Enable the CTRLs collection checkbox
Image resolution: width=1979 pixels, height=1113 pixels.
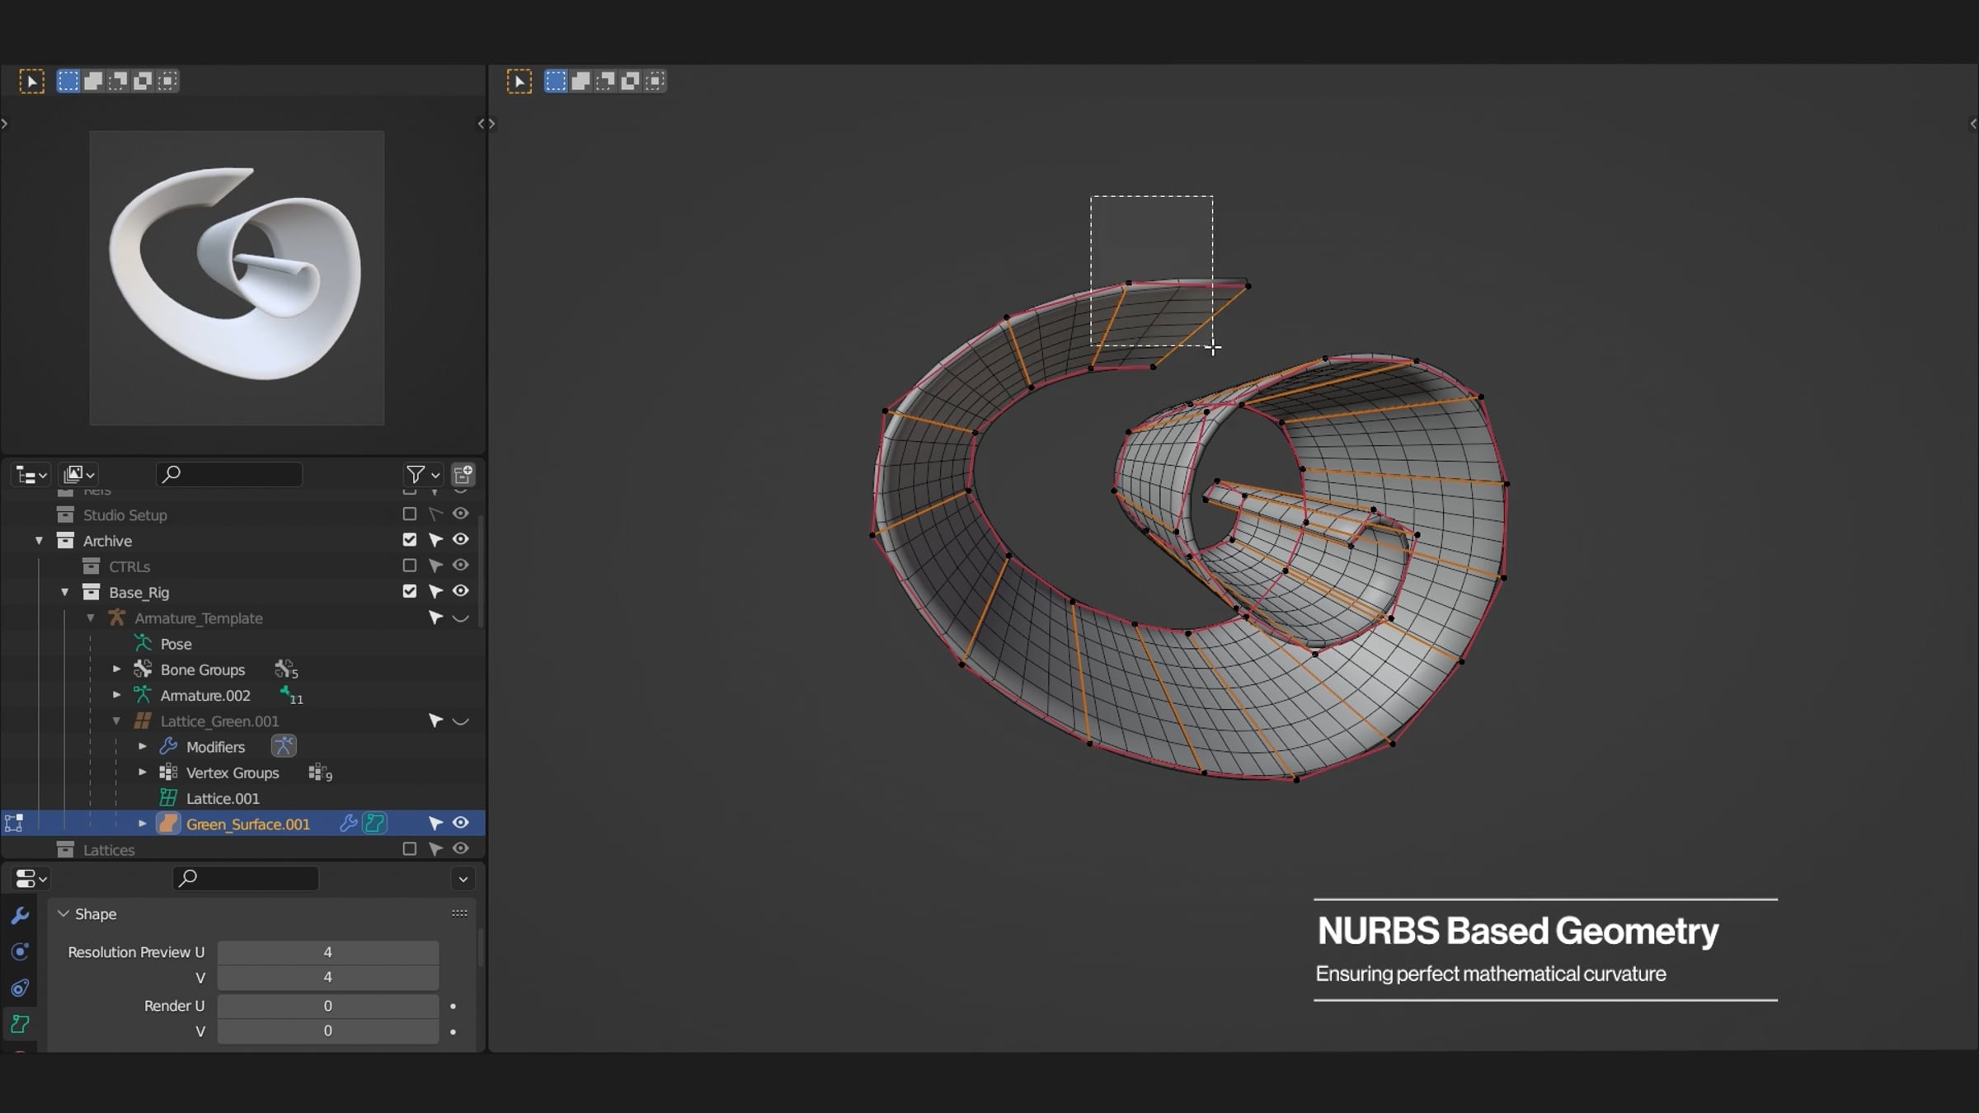click(409, 566)
